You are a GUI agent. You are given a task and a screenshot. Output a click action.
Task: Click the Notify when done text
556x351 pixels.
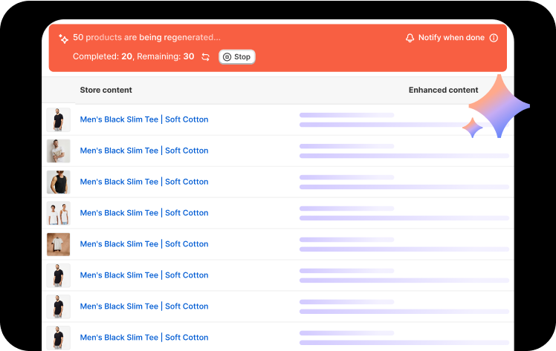tap(451, 38)
